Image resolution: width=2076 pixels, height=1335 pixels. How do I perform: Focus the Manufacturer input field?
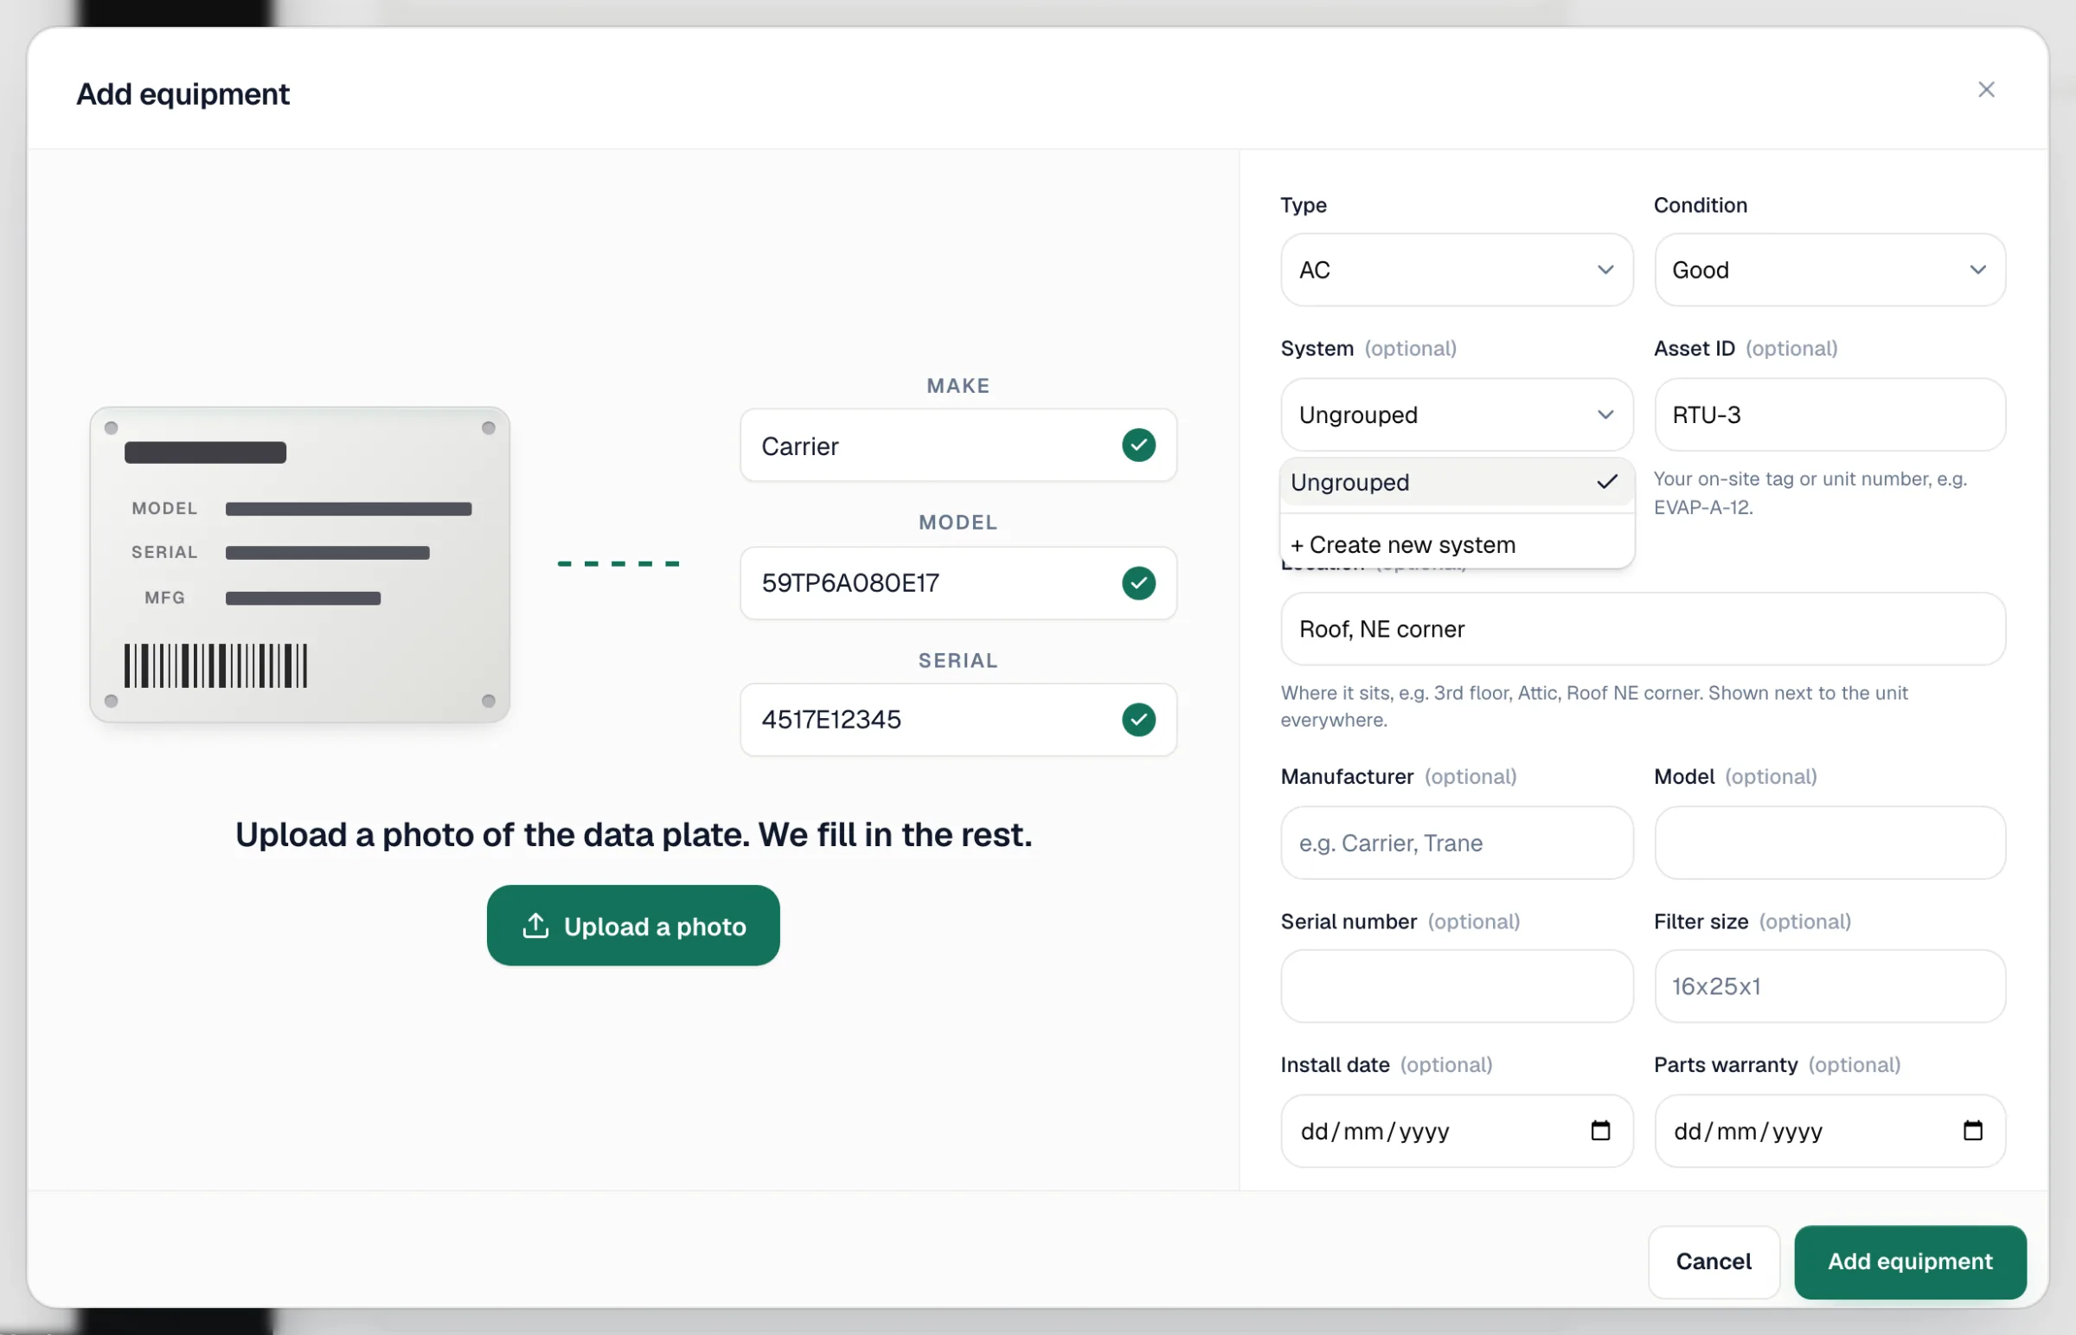click(x=1457, y=843)
